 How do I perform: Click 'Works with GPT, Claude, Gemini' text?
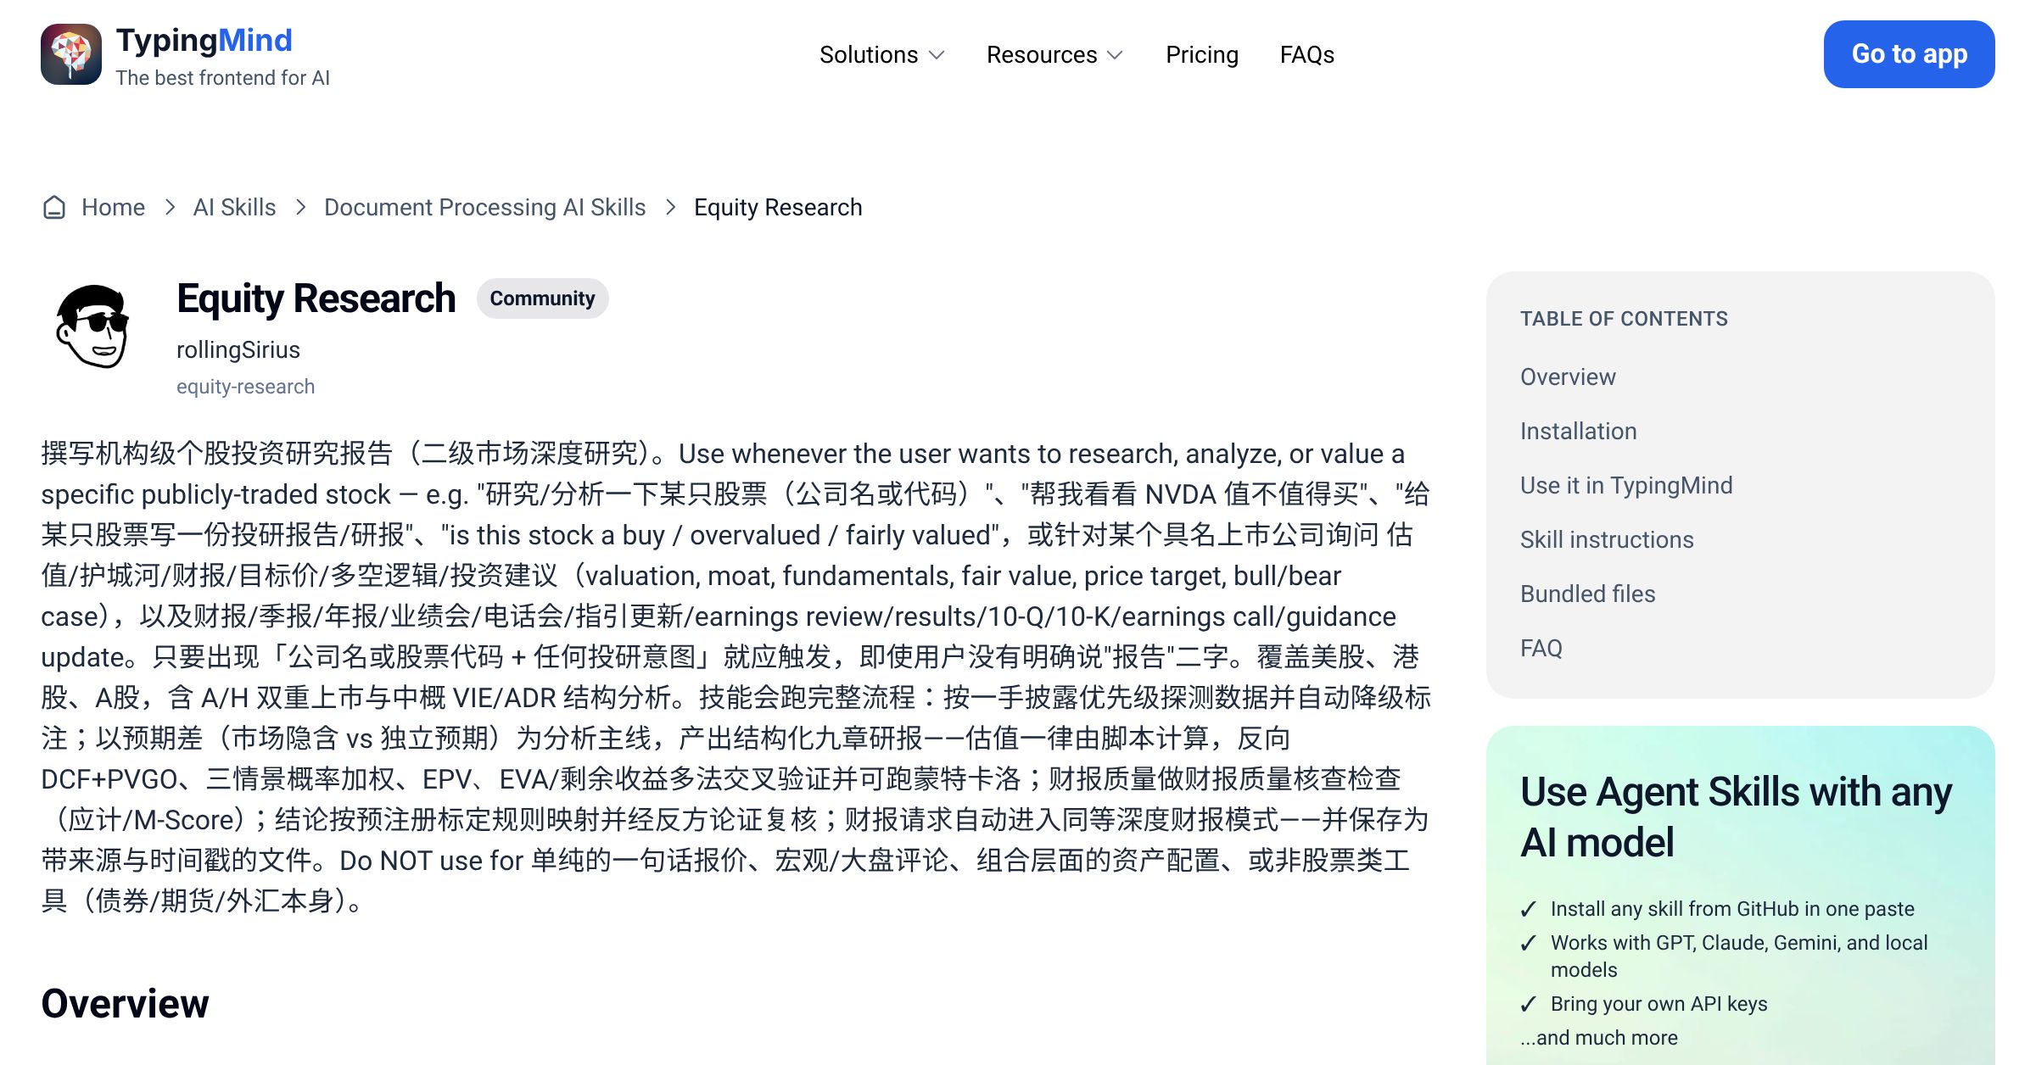(1739, 956)
